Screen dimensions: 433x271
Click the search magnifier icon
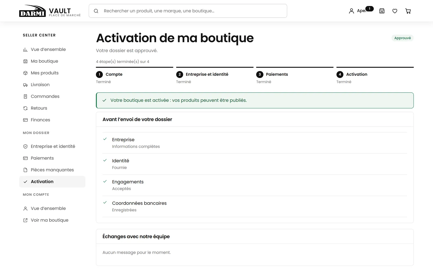coord(96,11)
